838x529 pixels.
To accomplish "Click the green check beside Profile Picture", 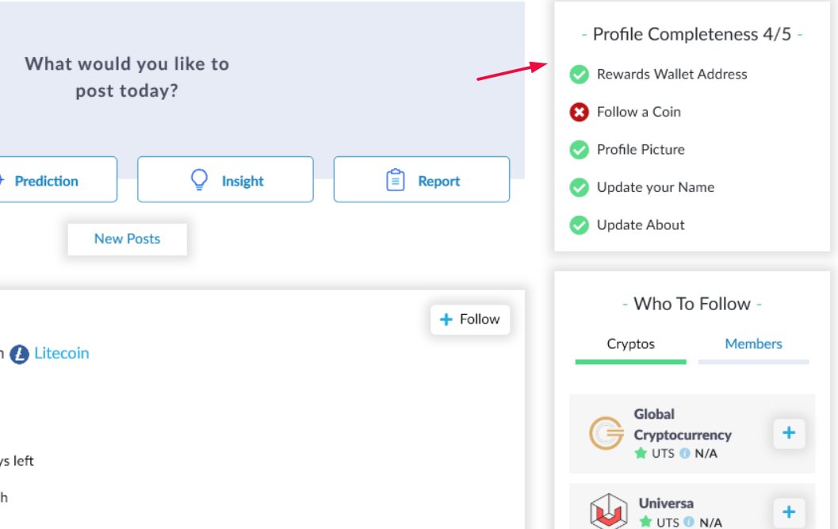I will (579, 150).
